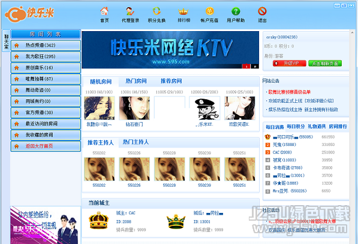
Task: Select the 随机房间 tab
Action: [101, 81]
